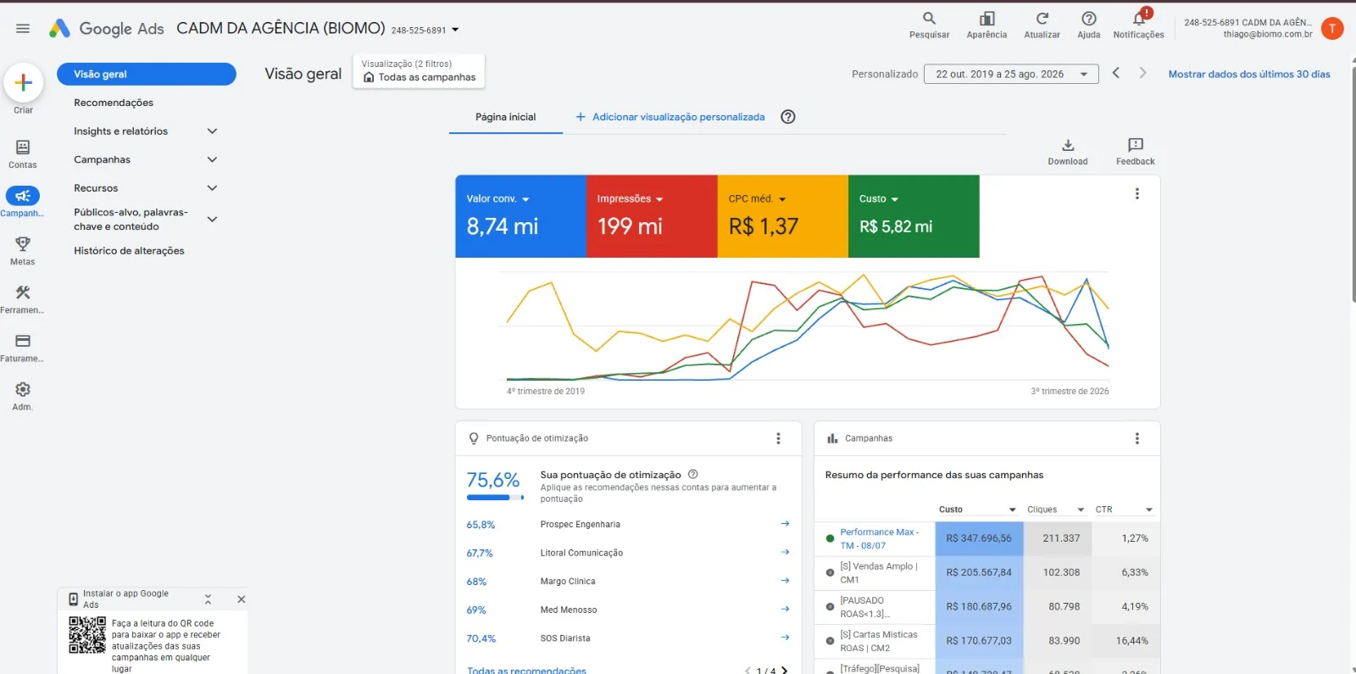Open Histórico de alterações
The image size is (1356, 674).
click(x=129, y=251)
